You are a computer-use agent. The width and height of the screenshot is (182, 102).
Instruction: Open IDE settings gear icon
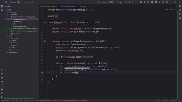[x=164, y=2]
